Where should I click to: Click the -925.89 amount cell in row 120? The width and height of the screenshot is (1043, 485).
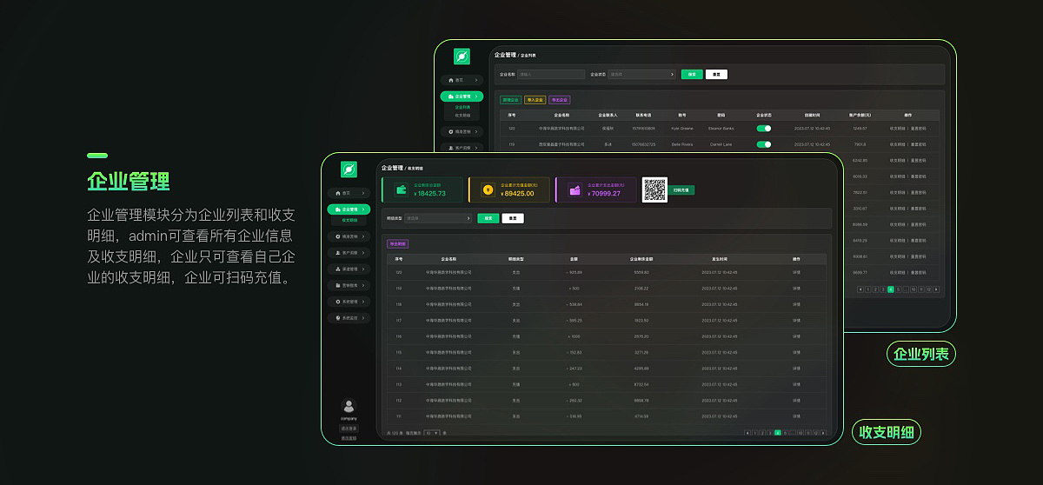(574, 272)
